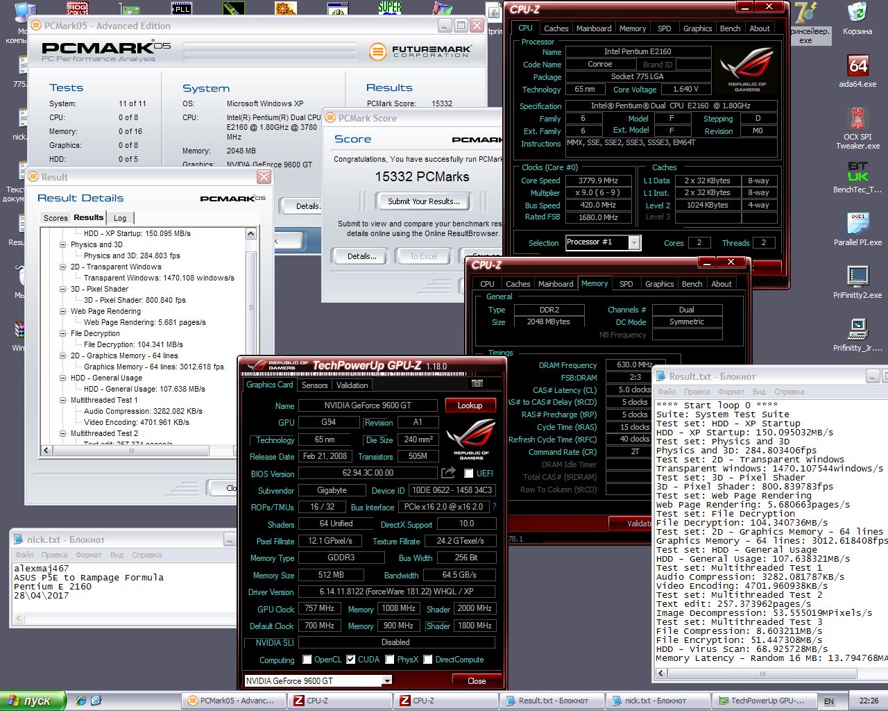Open the SUPER PI desktop icon
Image resolution: width=888 pixels, height=711 pixels.
(x=390, y=8)
